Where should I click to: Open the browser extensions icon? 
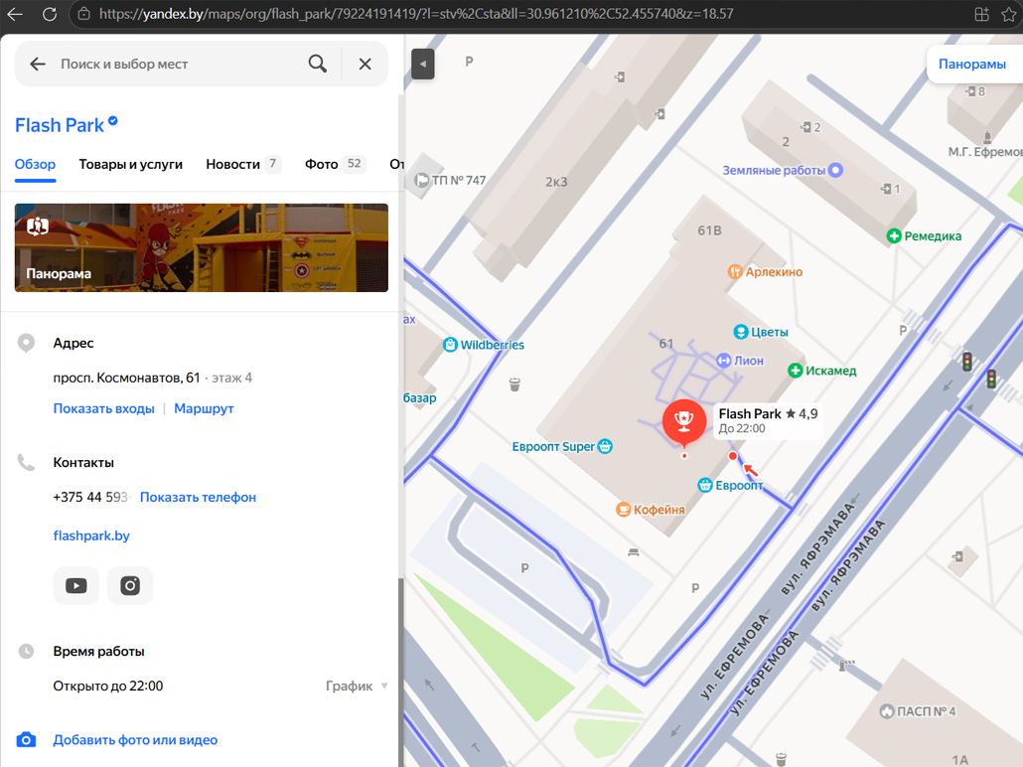tap(981, 14)
